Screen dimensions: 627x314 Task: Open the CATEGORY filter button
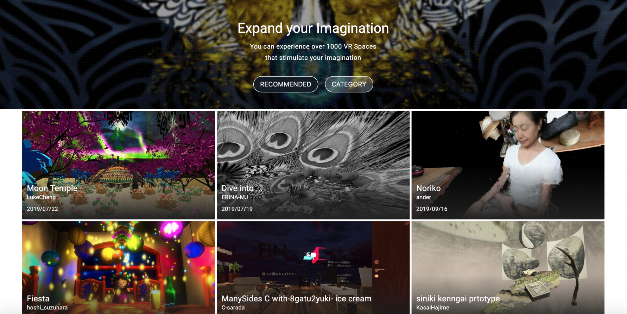point(349,84)
